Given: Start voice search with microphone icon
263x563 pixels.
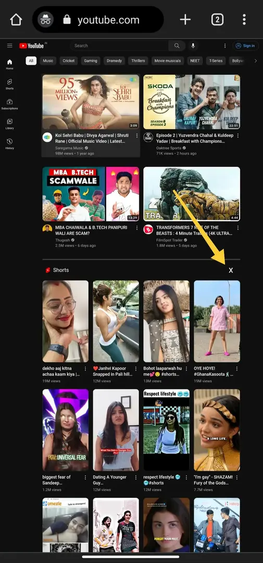Looking at the screenshot, I should (193, 45).
